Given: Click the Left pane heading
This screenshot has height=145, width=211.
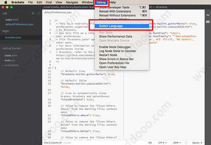Looking at the screenshot, I should [5, 13].
